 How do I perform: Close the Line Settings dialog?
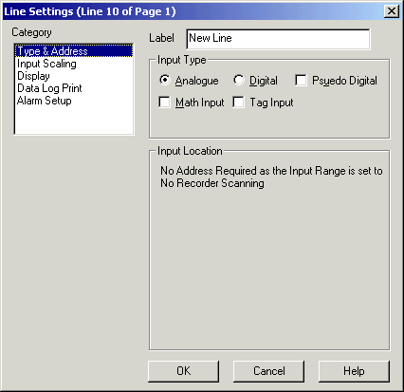tap(392, 11)
